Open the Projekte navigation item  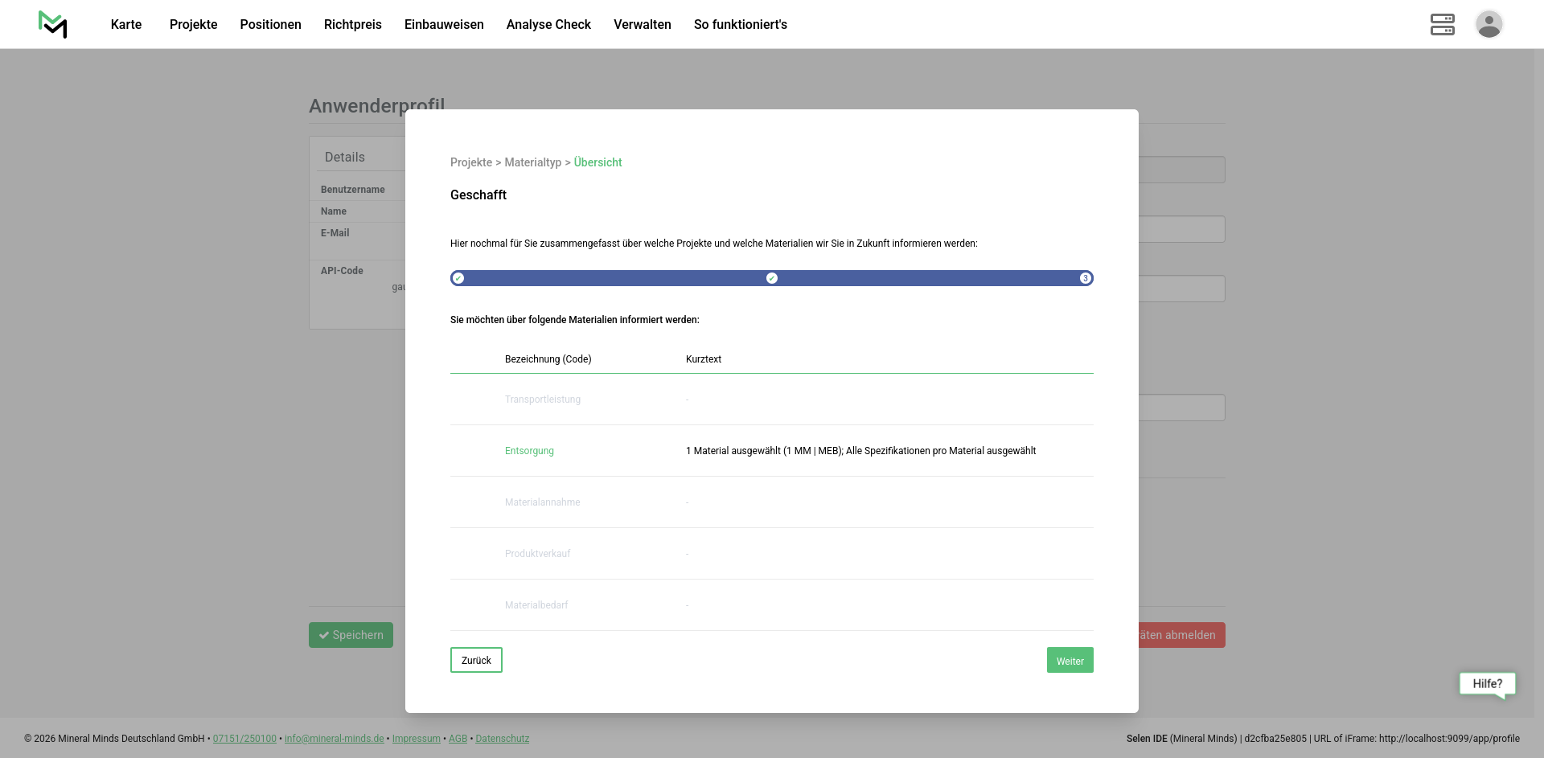193,24
